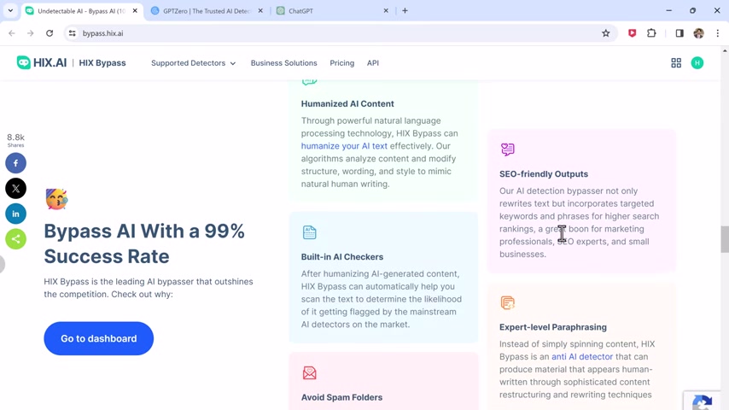The height and width of the screenshot is (410, 729).
Task: Click the 'SEO-friendly Outputs' heading
Action: click(544, 174)
